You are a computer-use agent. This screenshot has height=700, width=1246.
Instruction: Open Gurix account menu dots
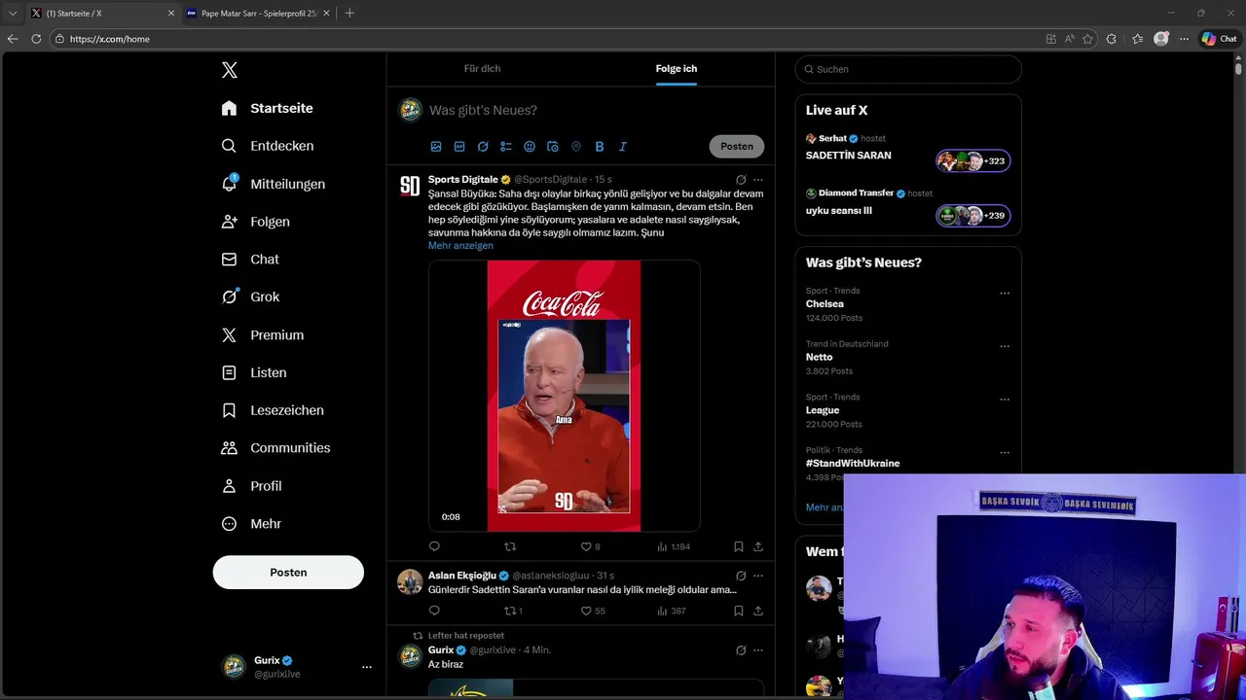[367, 667]
